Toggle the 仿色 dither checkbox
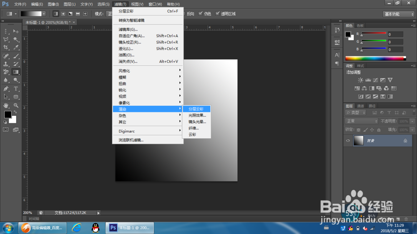Screen dimensions: 417x234 [x=201, y=14]
